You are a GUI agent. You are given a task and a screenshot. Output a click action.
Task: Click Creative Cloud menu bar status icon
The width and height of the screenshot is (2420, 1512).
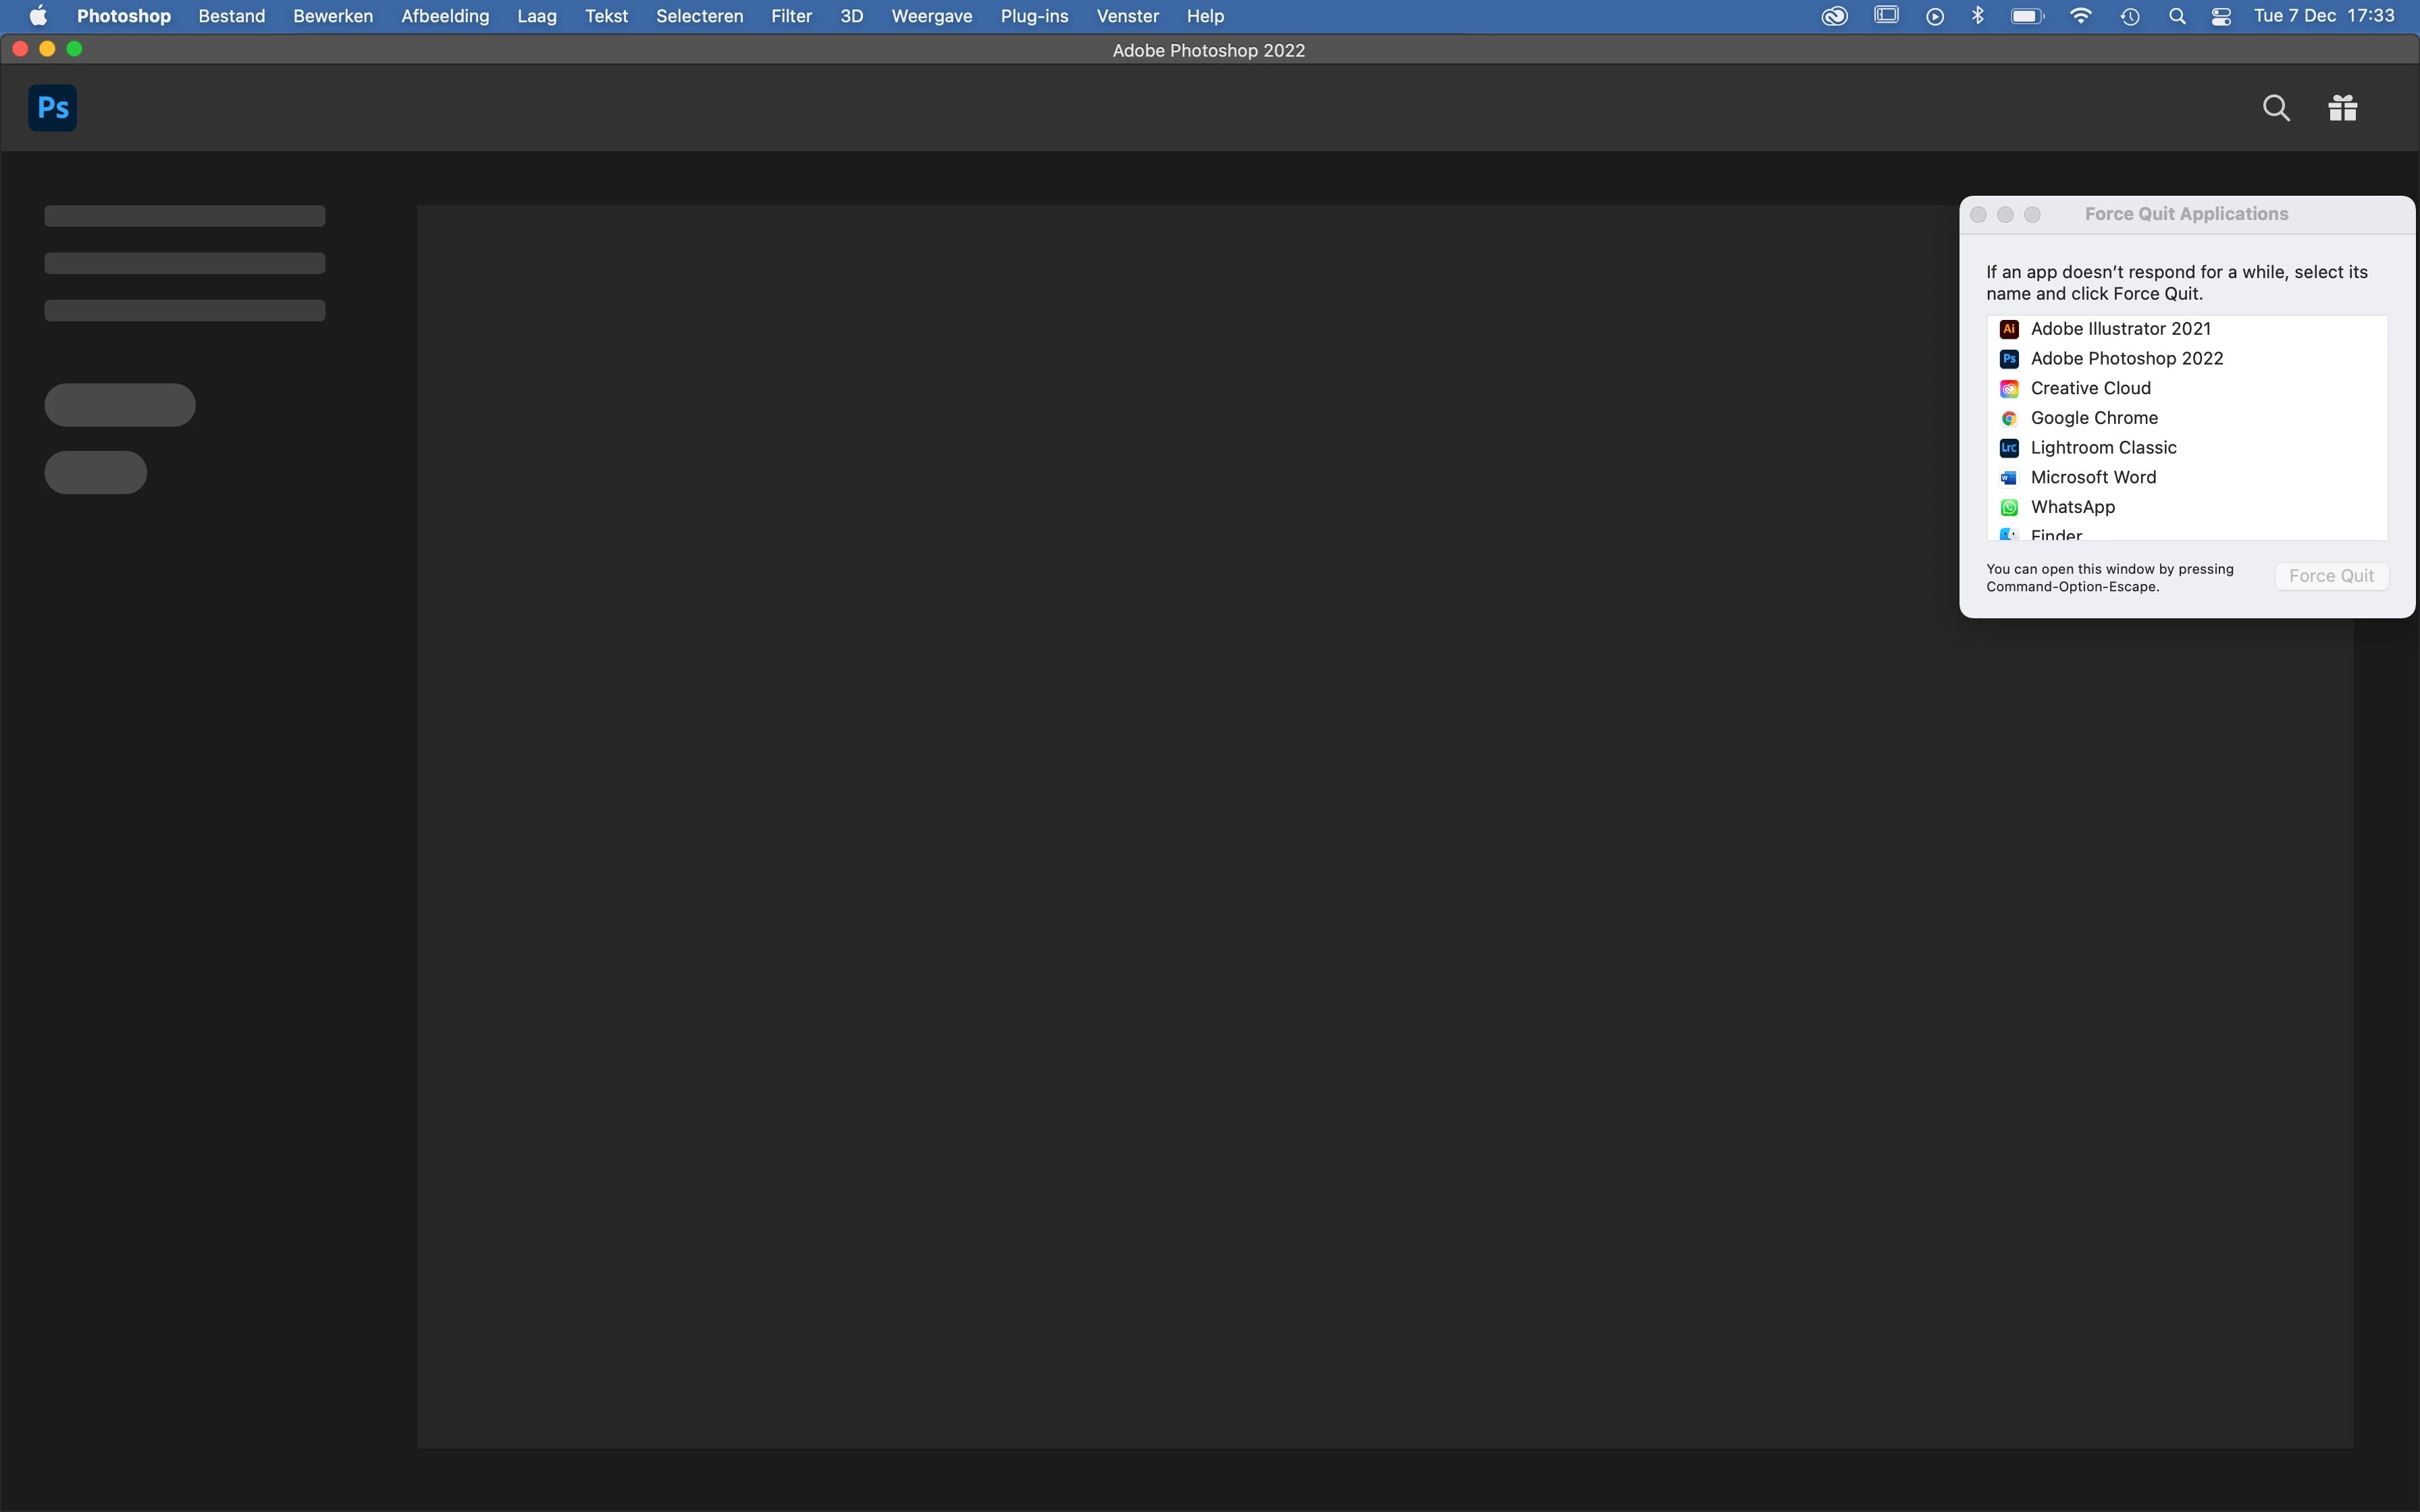pyautogui.click(x=1834, y=16)
